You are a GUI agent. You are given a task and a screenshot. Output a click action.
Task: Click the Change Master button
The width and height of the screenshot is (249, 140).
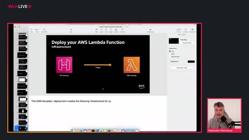187,43
